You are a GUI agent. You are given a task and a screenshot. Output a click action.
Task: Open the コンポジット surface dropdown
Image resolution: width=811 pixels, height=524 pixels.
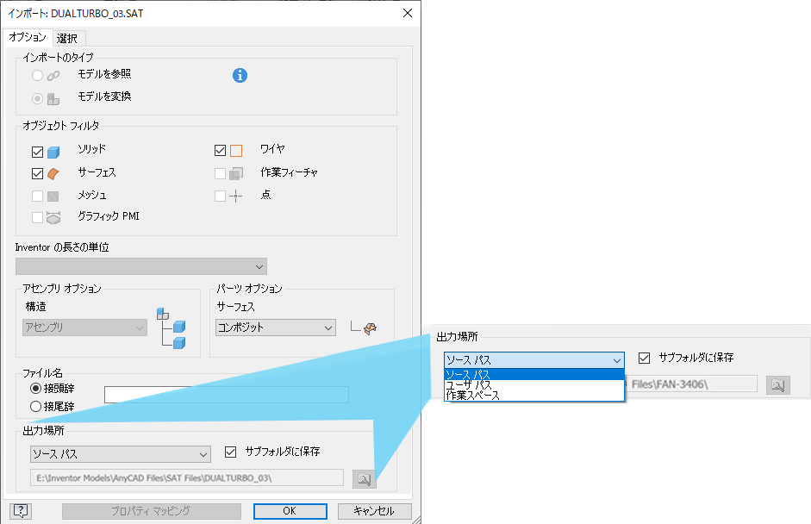(x=276, y=327)
